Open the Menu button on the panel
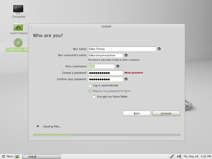 pos(8,156)
